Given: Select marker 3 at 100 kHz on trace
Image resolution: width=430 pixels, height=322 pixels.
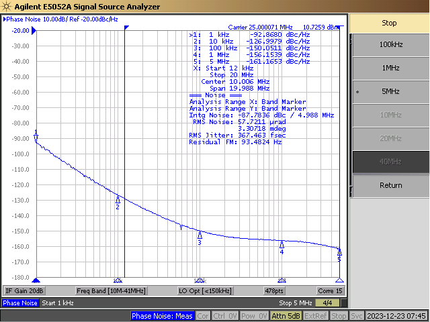Looking at the screenshot, I should (x=200, y=235).
